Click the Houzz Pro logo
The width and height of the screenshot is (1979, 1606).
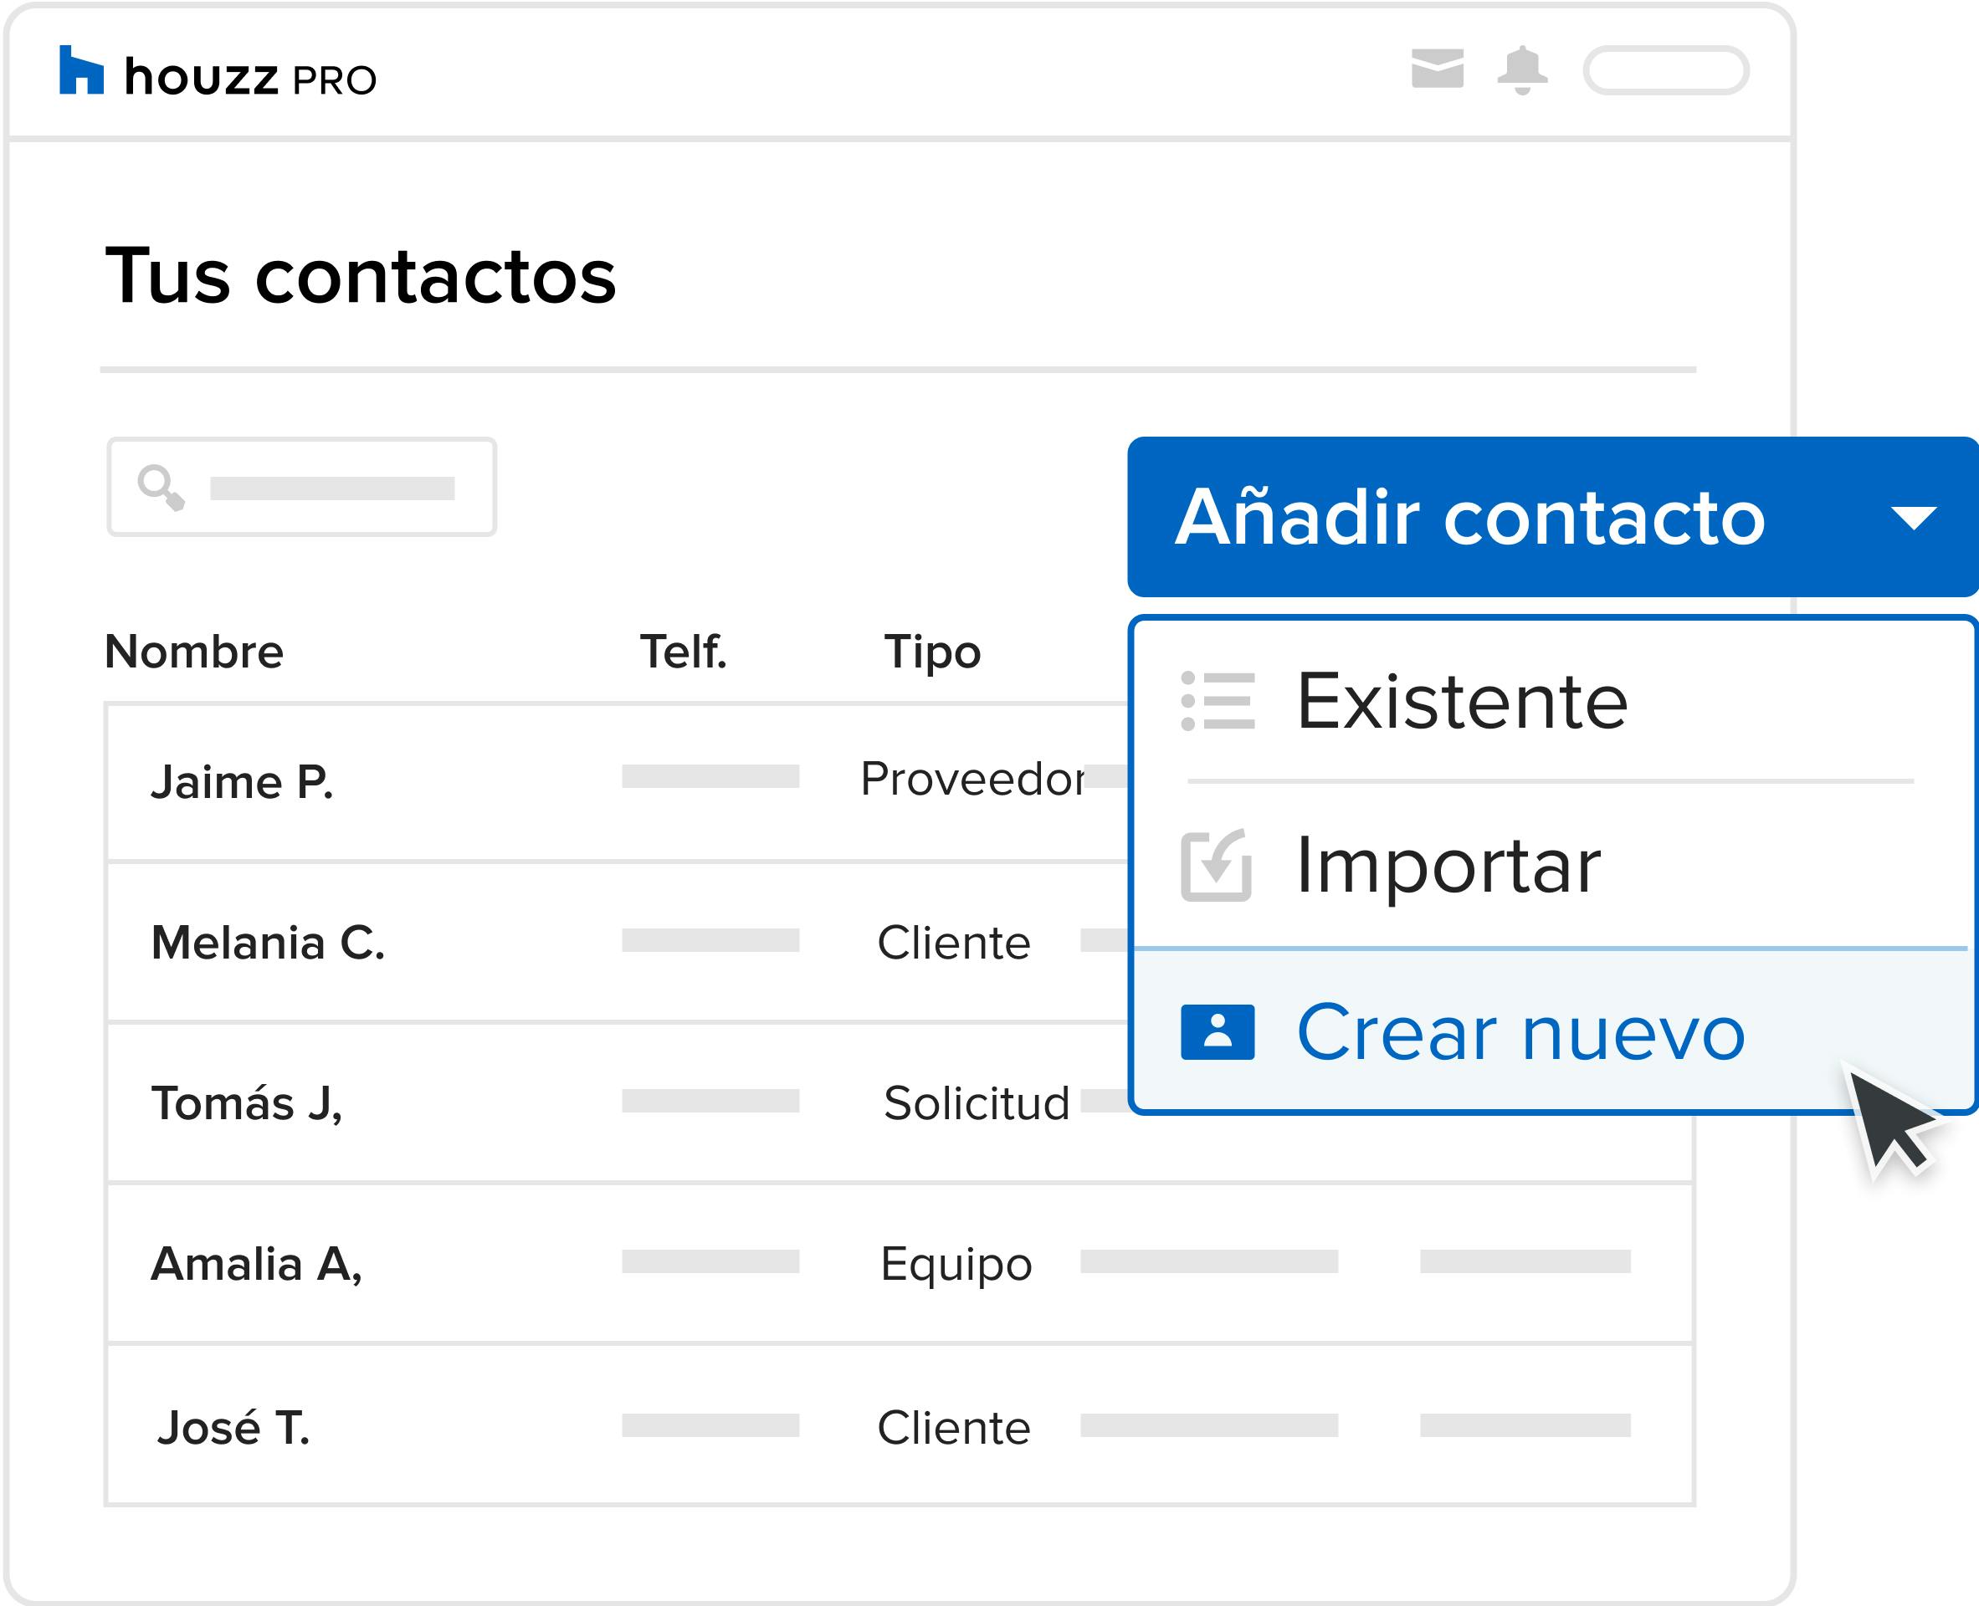coord(218,72)
